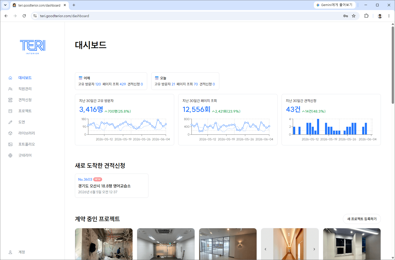
Task: Open the 라이브러리 menu item
Action: click(x=27, y=133)
